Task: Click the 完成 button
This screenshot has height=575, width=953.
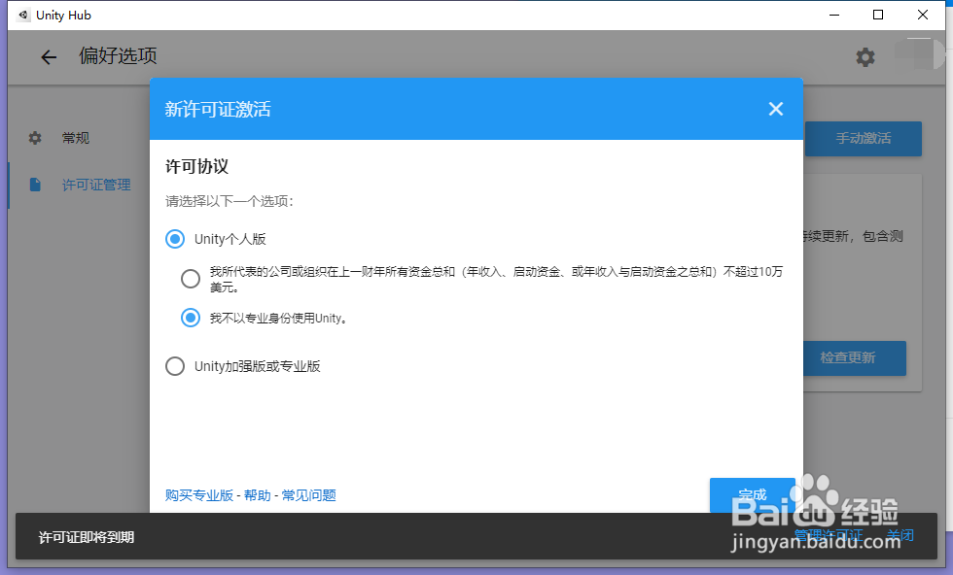Action: pos(753,495)
